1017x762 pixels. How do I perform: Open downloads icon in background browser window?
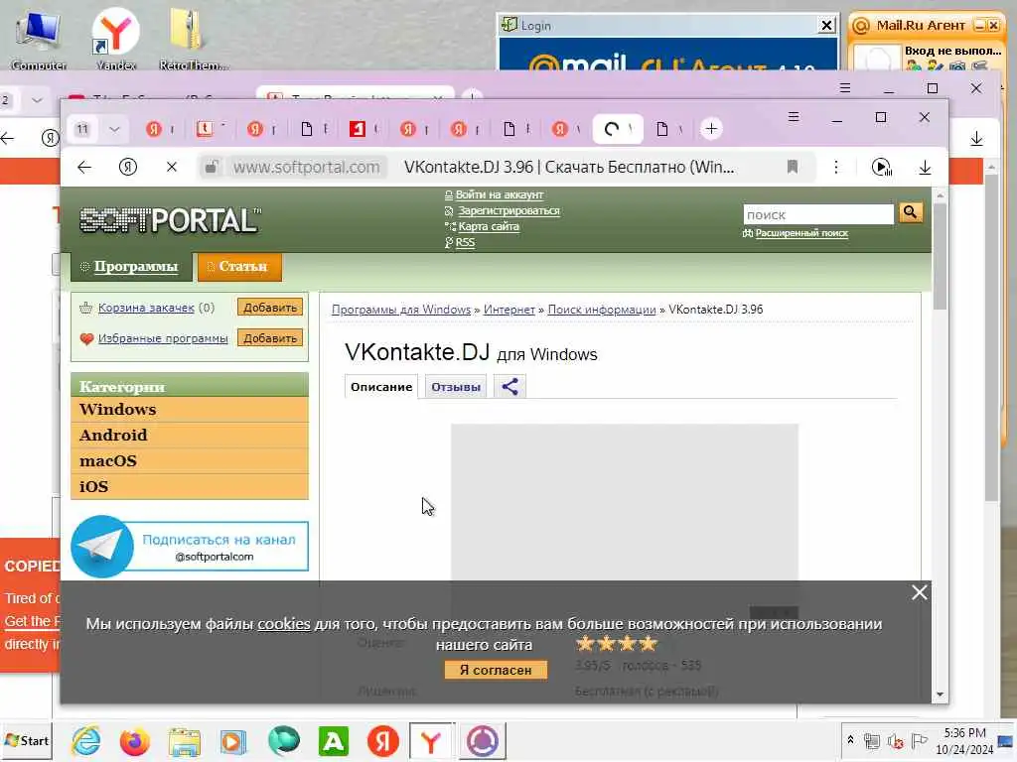coord(976,138)
